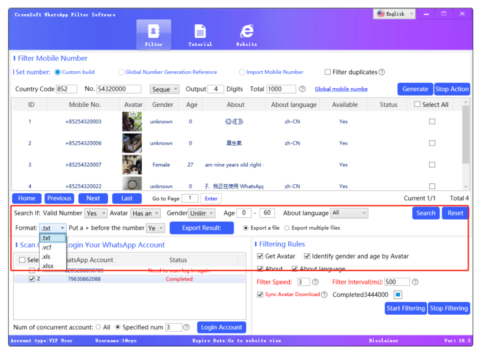Click help icon beside Filter Speed
The image size is (484, 352).
tap(315, 282)
